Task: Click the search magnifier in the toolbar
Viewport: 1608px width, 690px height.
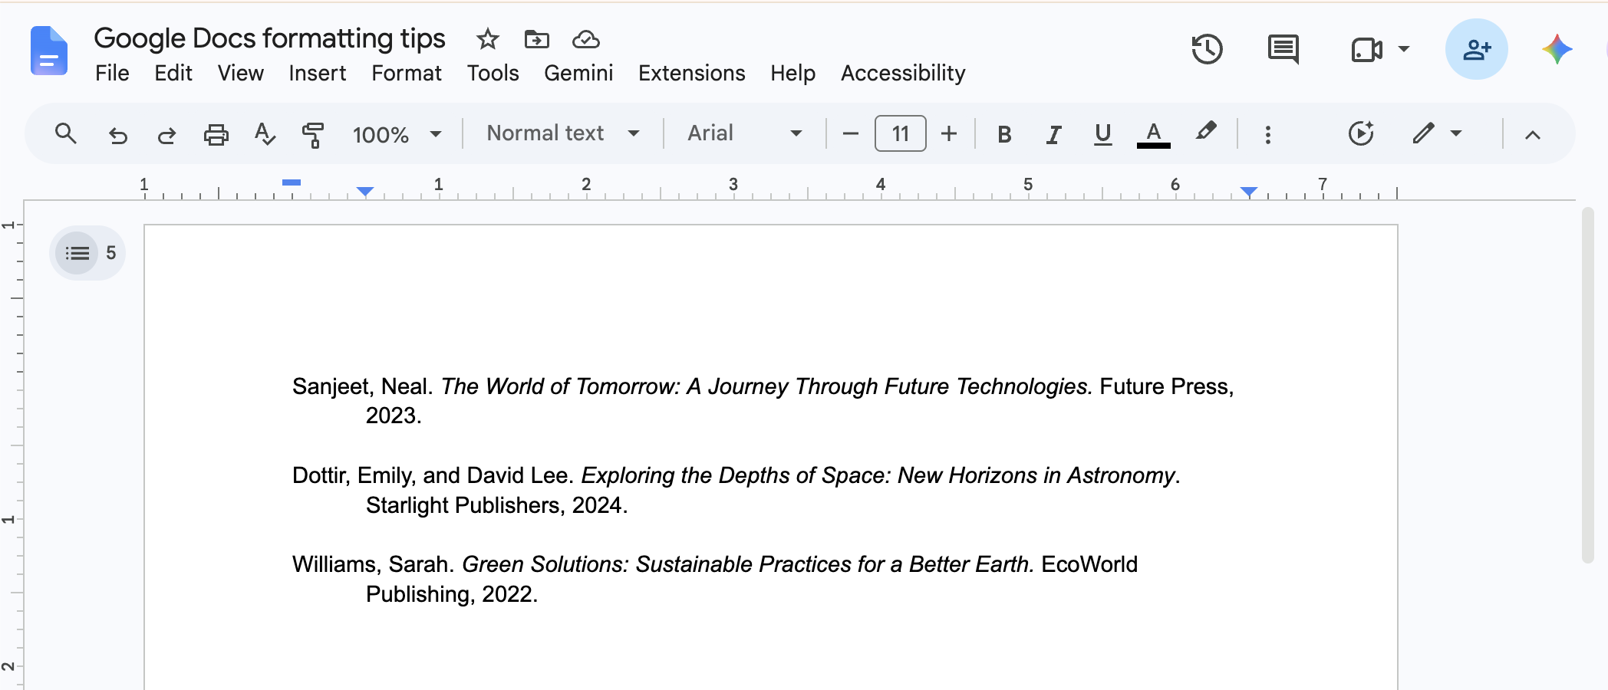Action: (x=66, y=133)
